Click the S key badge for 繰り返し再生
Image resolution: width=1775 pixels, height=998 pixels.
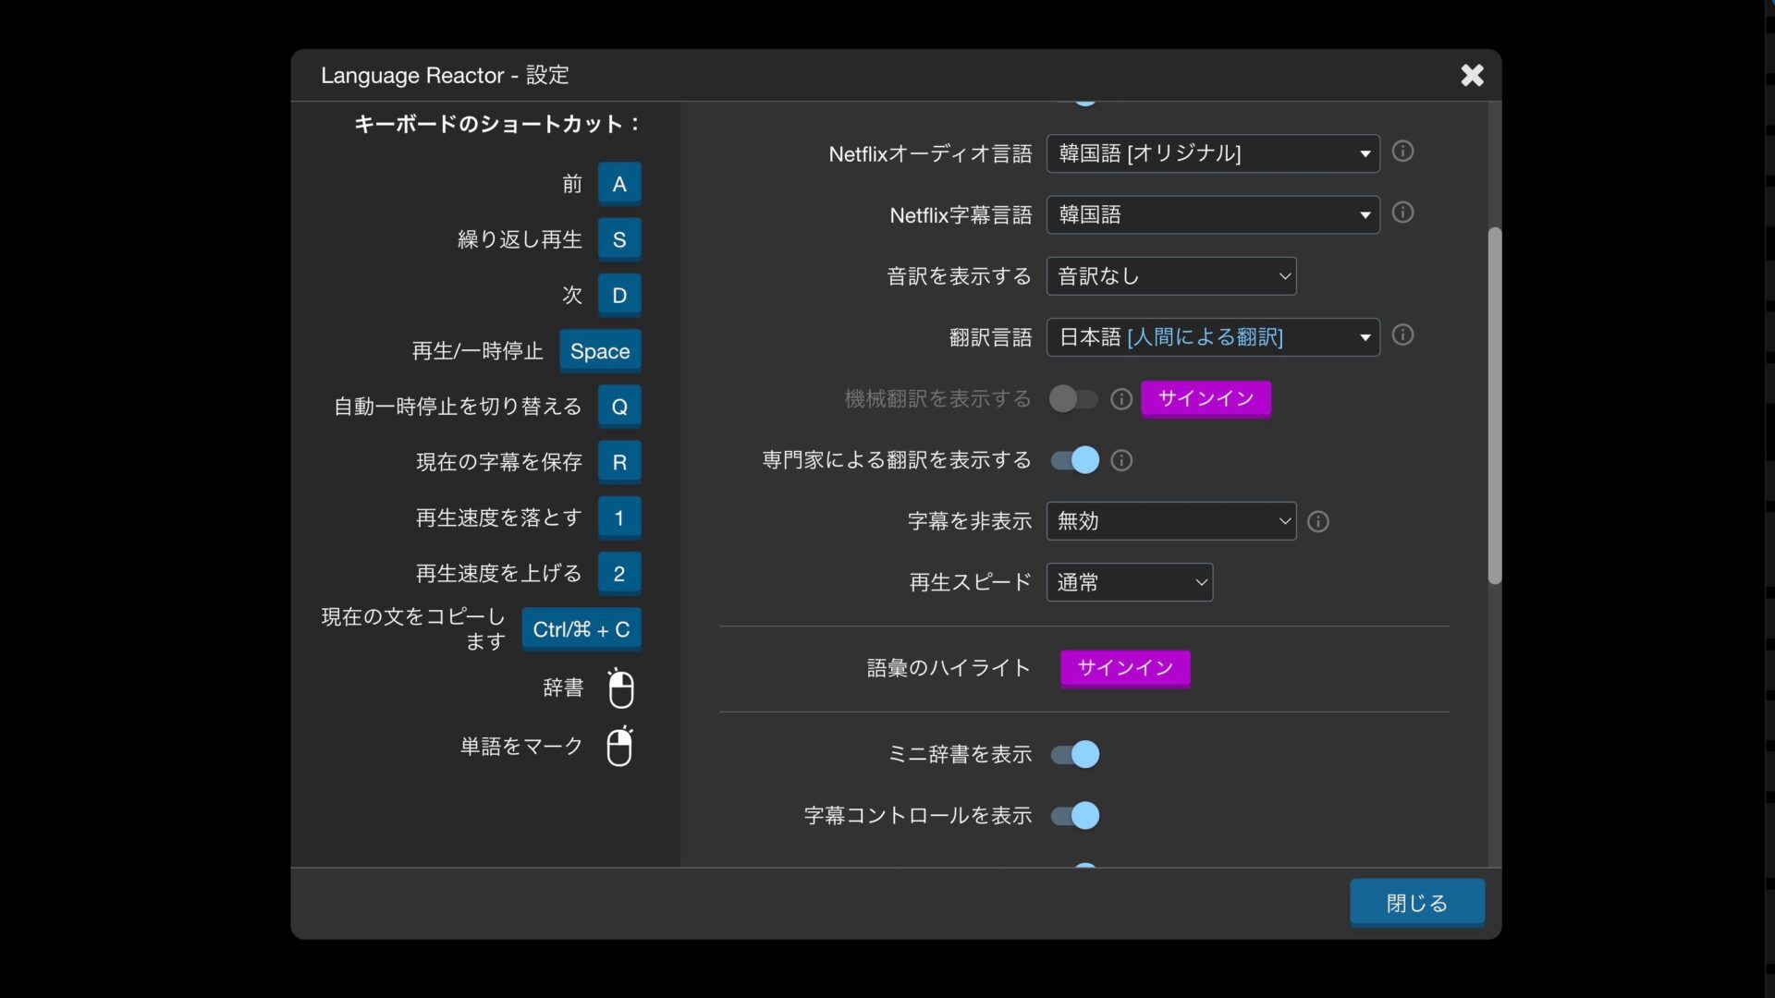618,238
